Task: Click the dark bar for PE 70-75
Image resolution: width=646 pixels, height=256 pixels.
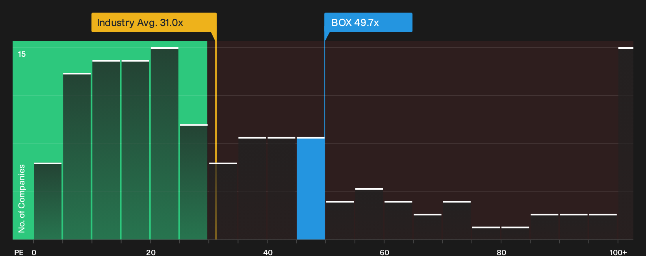Action: point(457,220)
